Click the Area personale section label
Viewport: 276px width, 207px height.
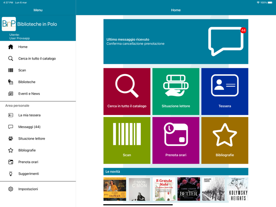tap(17, 106)
